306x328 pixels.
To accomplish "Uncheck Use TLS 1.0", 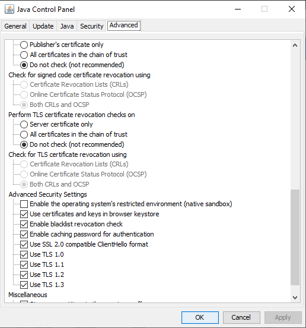I will (24, 254).
